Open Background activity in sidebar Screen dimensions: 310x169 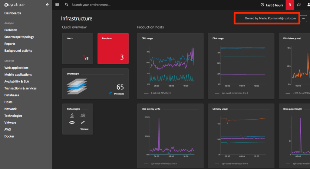coord(18,51)
